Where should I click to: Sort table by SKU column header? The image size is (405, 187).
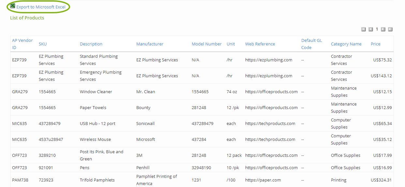point(43,44)
